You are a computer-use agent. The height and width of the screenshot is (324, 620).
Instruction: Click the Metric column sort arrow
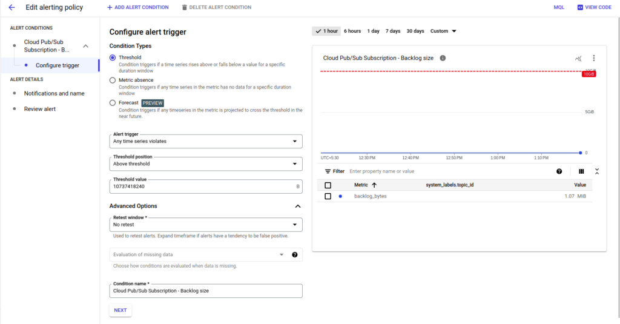[374, 185]
